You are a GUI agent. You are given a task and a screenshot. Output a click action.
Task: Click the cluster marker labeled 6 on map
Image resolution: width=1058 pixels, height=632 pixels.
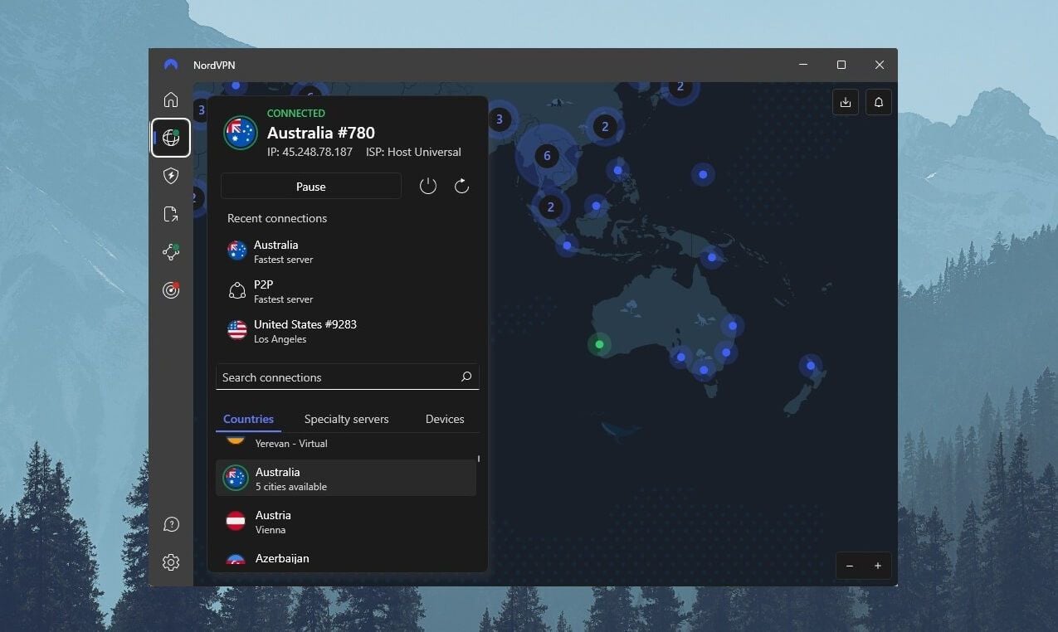547,155
